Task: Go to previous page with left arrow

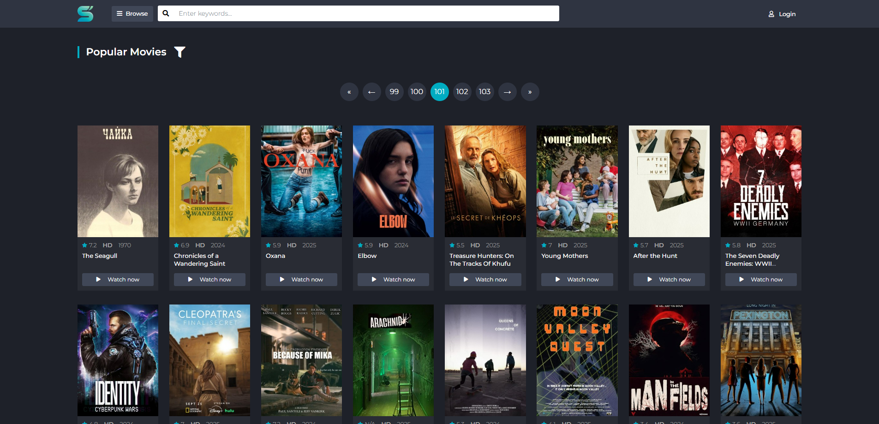Action: 372,92
